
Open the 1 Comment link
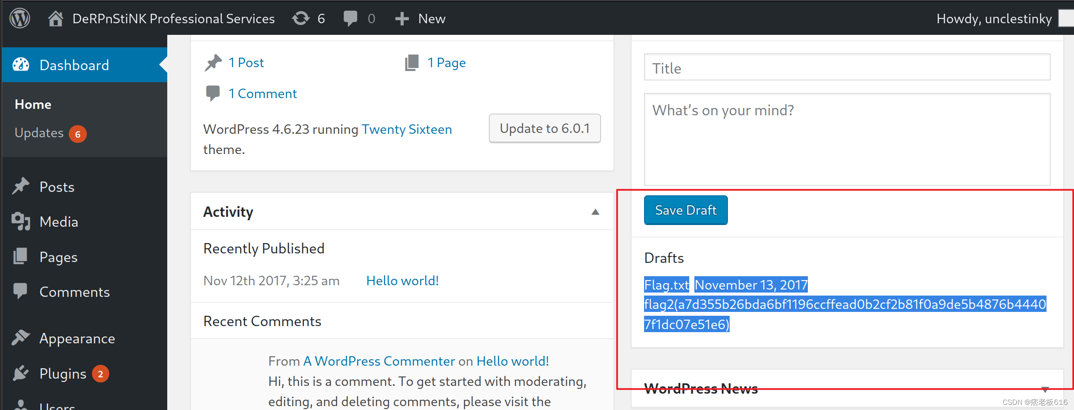263,93
